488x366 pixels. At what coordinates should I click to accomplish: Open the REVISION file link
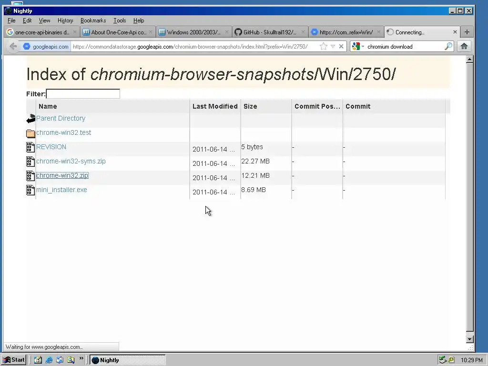(x=51, y=147)
